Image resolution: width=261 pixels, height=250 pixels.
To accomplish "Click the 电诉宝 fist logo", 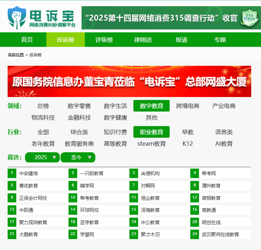I will (x=17, y=17).
